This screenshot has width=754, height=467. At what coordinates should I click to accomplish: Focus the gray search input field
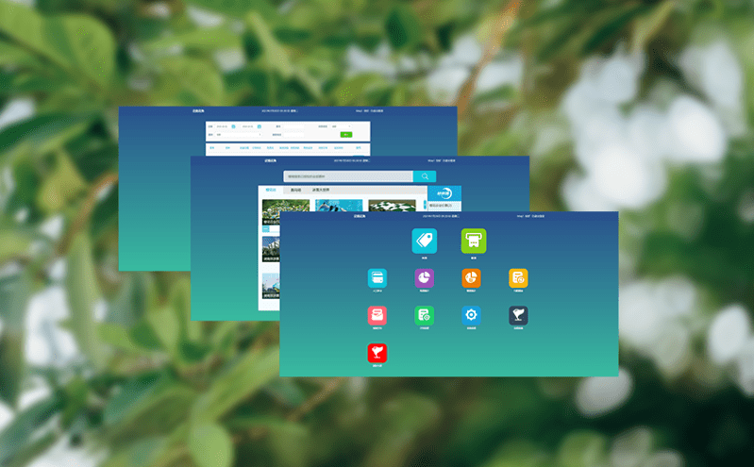point(347,176)
